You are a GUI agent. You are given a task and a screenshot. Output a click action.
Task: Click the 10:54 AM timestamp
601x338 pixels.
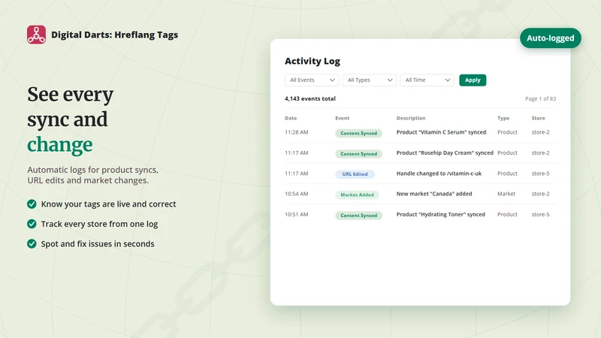296,194
